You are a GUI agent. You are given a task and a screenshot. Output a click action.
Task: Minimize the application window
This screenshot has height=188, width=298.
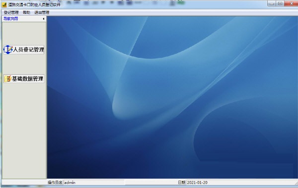click(x=272, y=3)
